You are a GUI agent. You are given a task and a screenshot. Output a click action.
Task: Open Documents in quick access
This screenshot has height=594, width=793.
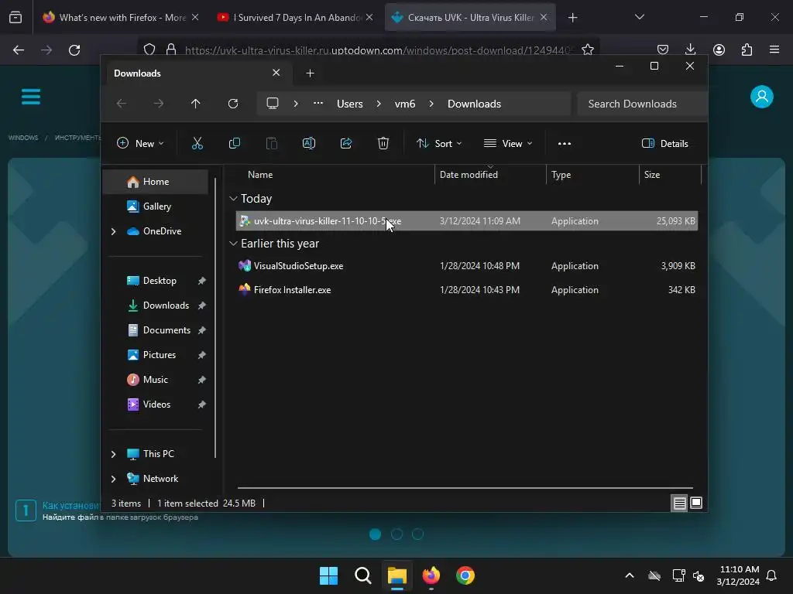coord(155,330)
